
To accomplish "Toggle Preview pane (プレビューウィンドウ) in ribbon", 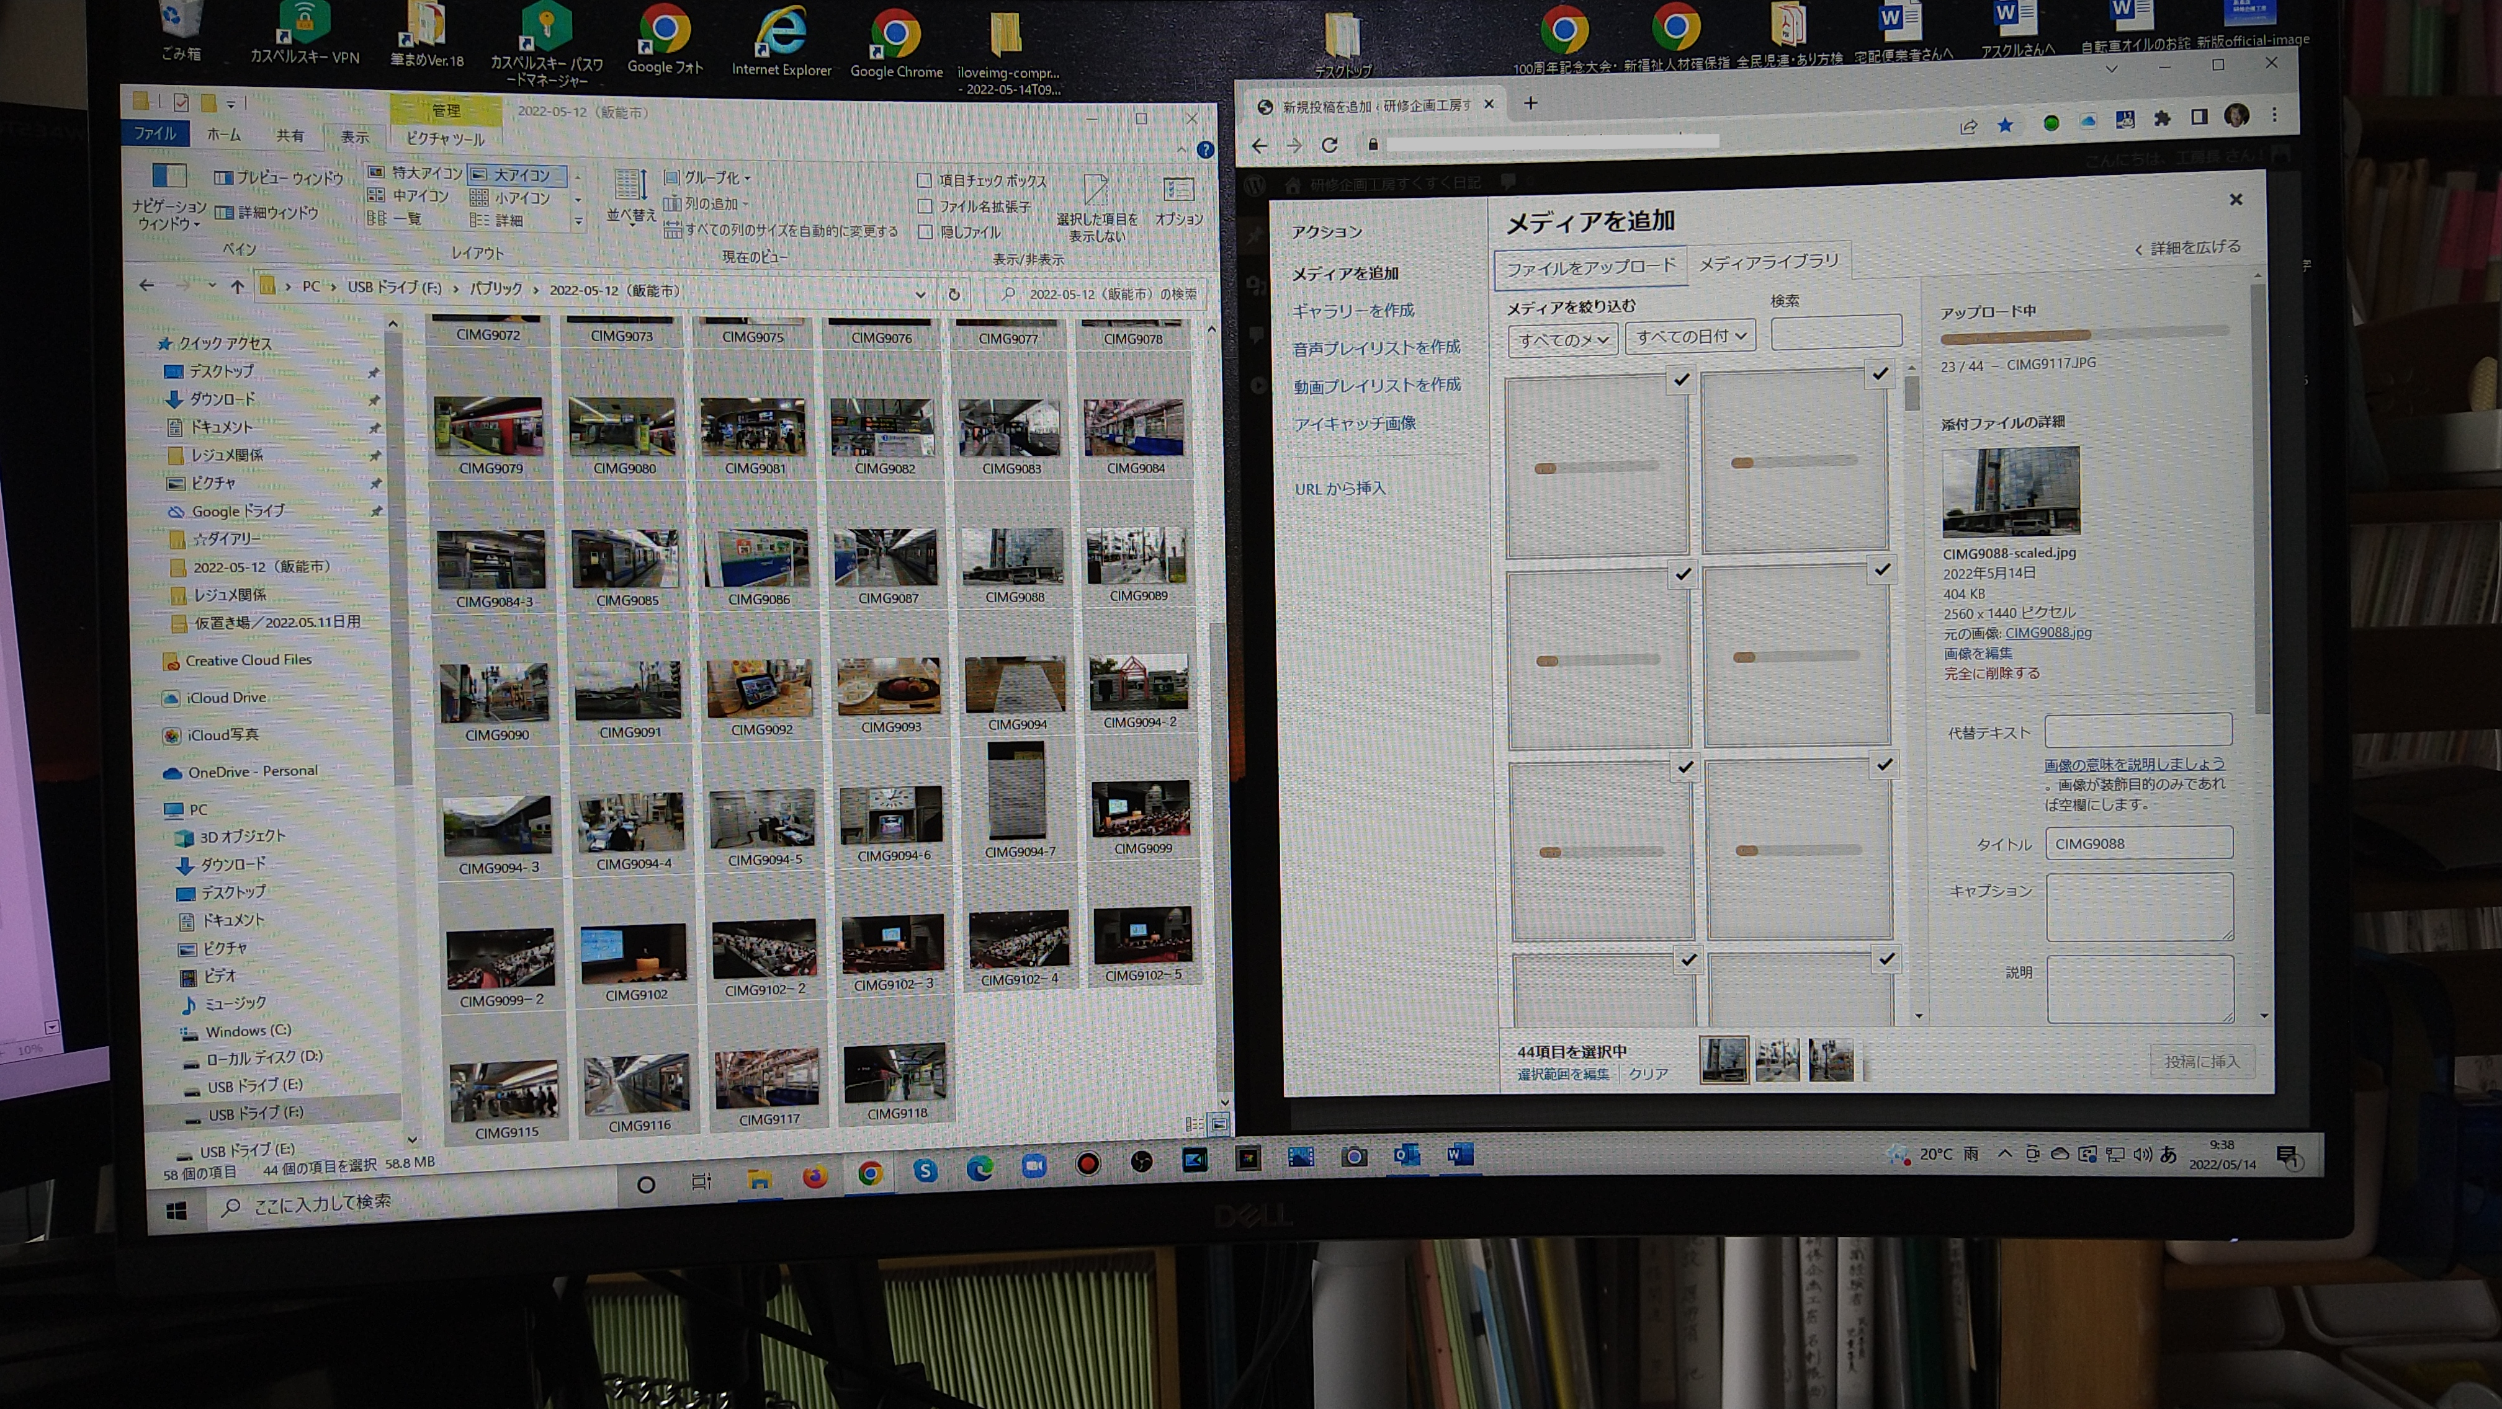I will coord(279,177).
